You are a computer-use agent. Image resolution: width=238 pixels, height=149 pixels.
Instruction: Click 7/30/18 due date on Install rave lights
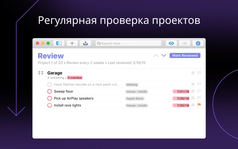(x=181, y=105)
